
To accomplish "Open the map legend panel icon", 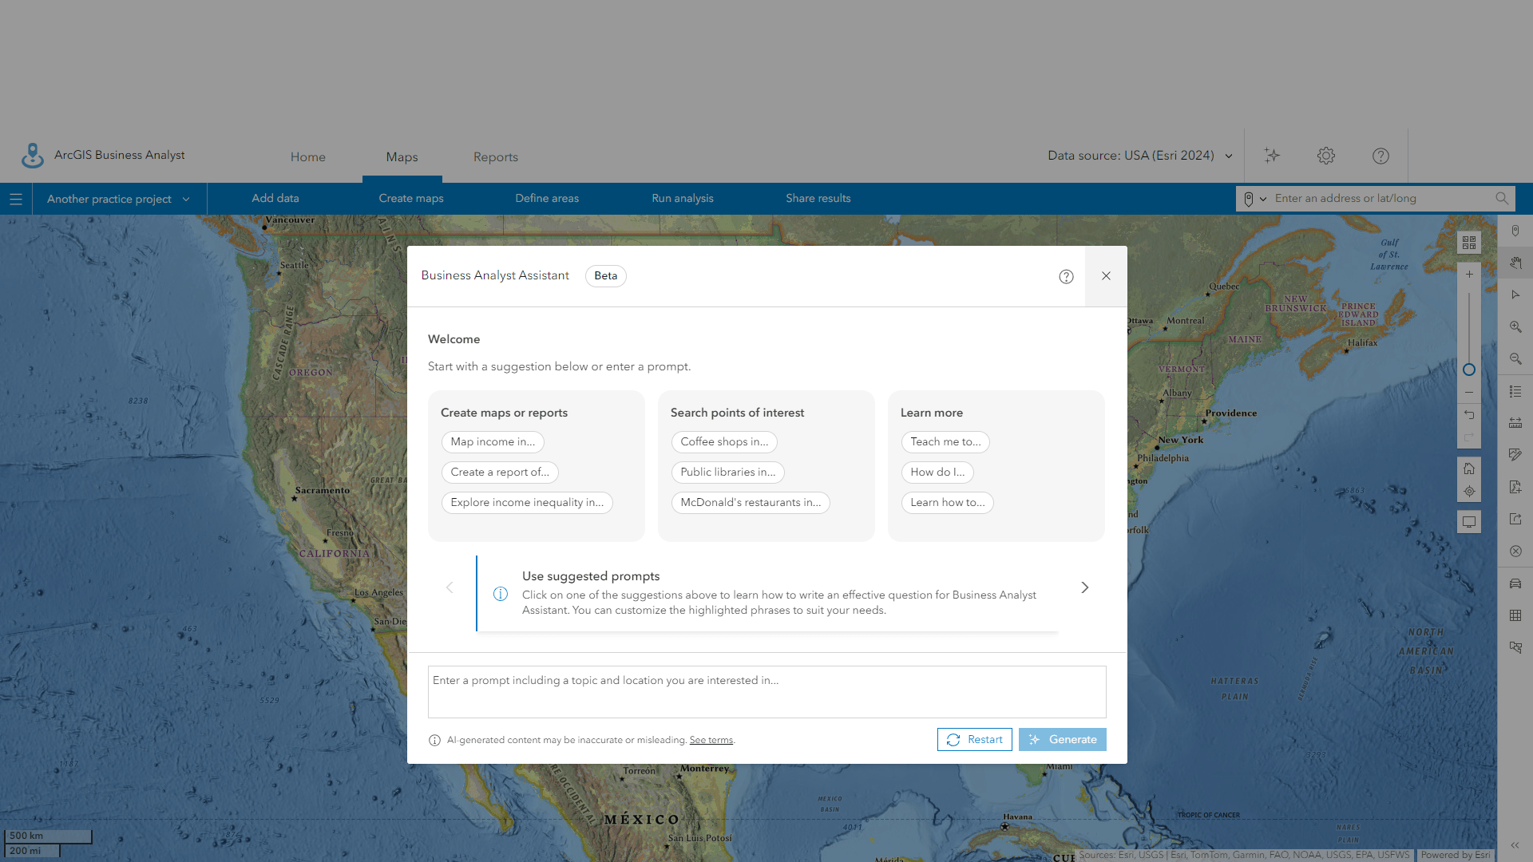I will (1515, 391).
